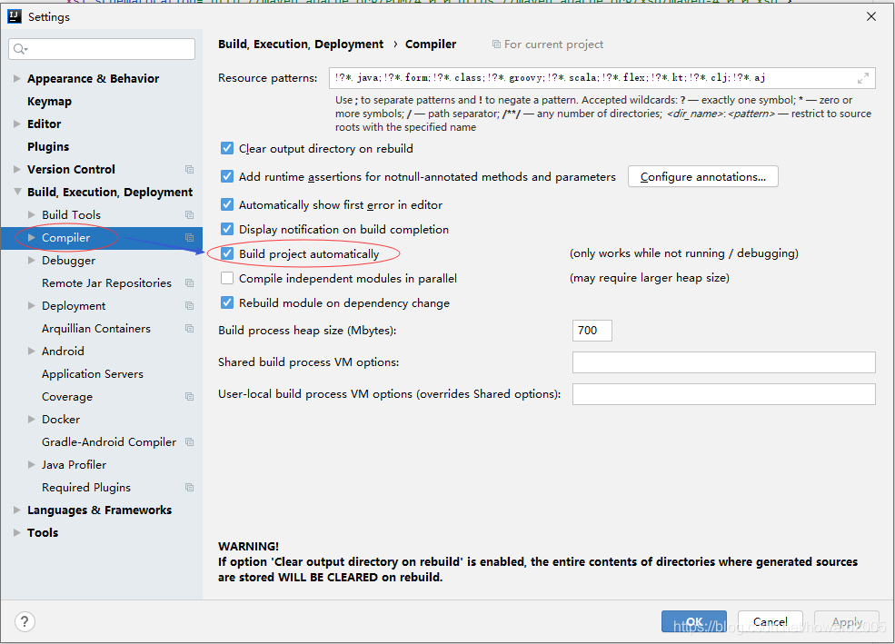Click the IntelliJ IDEA logo in title bar

pyautogui.click(x=15, y=16)
